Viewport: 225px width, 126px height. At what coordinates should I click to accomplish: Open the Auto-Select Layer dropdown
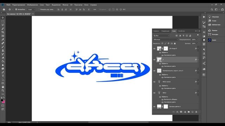click(x=32, y=9)
